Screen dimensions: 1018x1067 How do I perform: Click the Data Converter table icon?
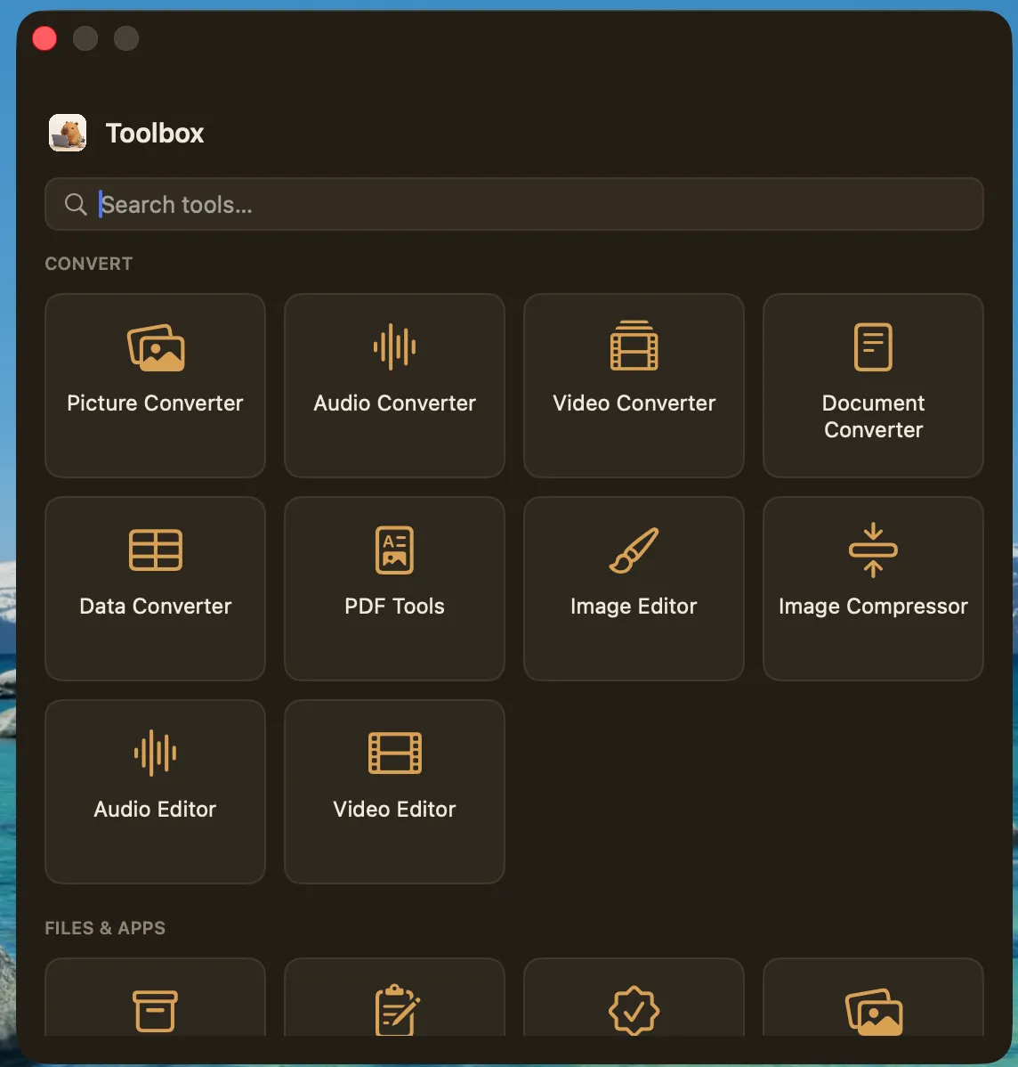point(156,550)
